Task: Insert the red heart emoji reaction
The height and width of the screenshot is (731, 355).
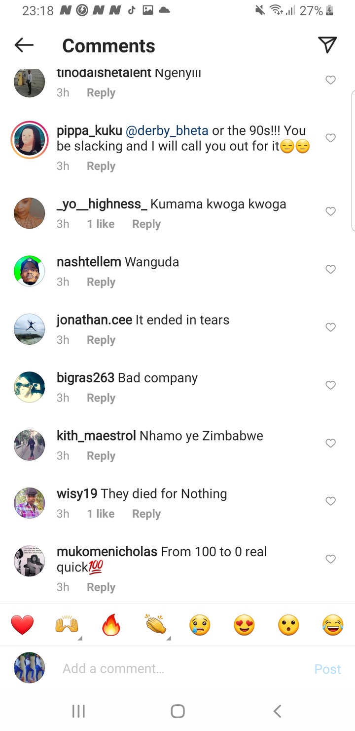Action: pyautogui.click(x=22, y=625)
